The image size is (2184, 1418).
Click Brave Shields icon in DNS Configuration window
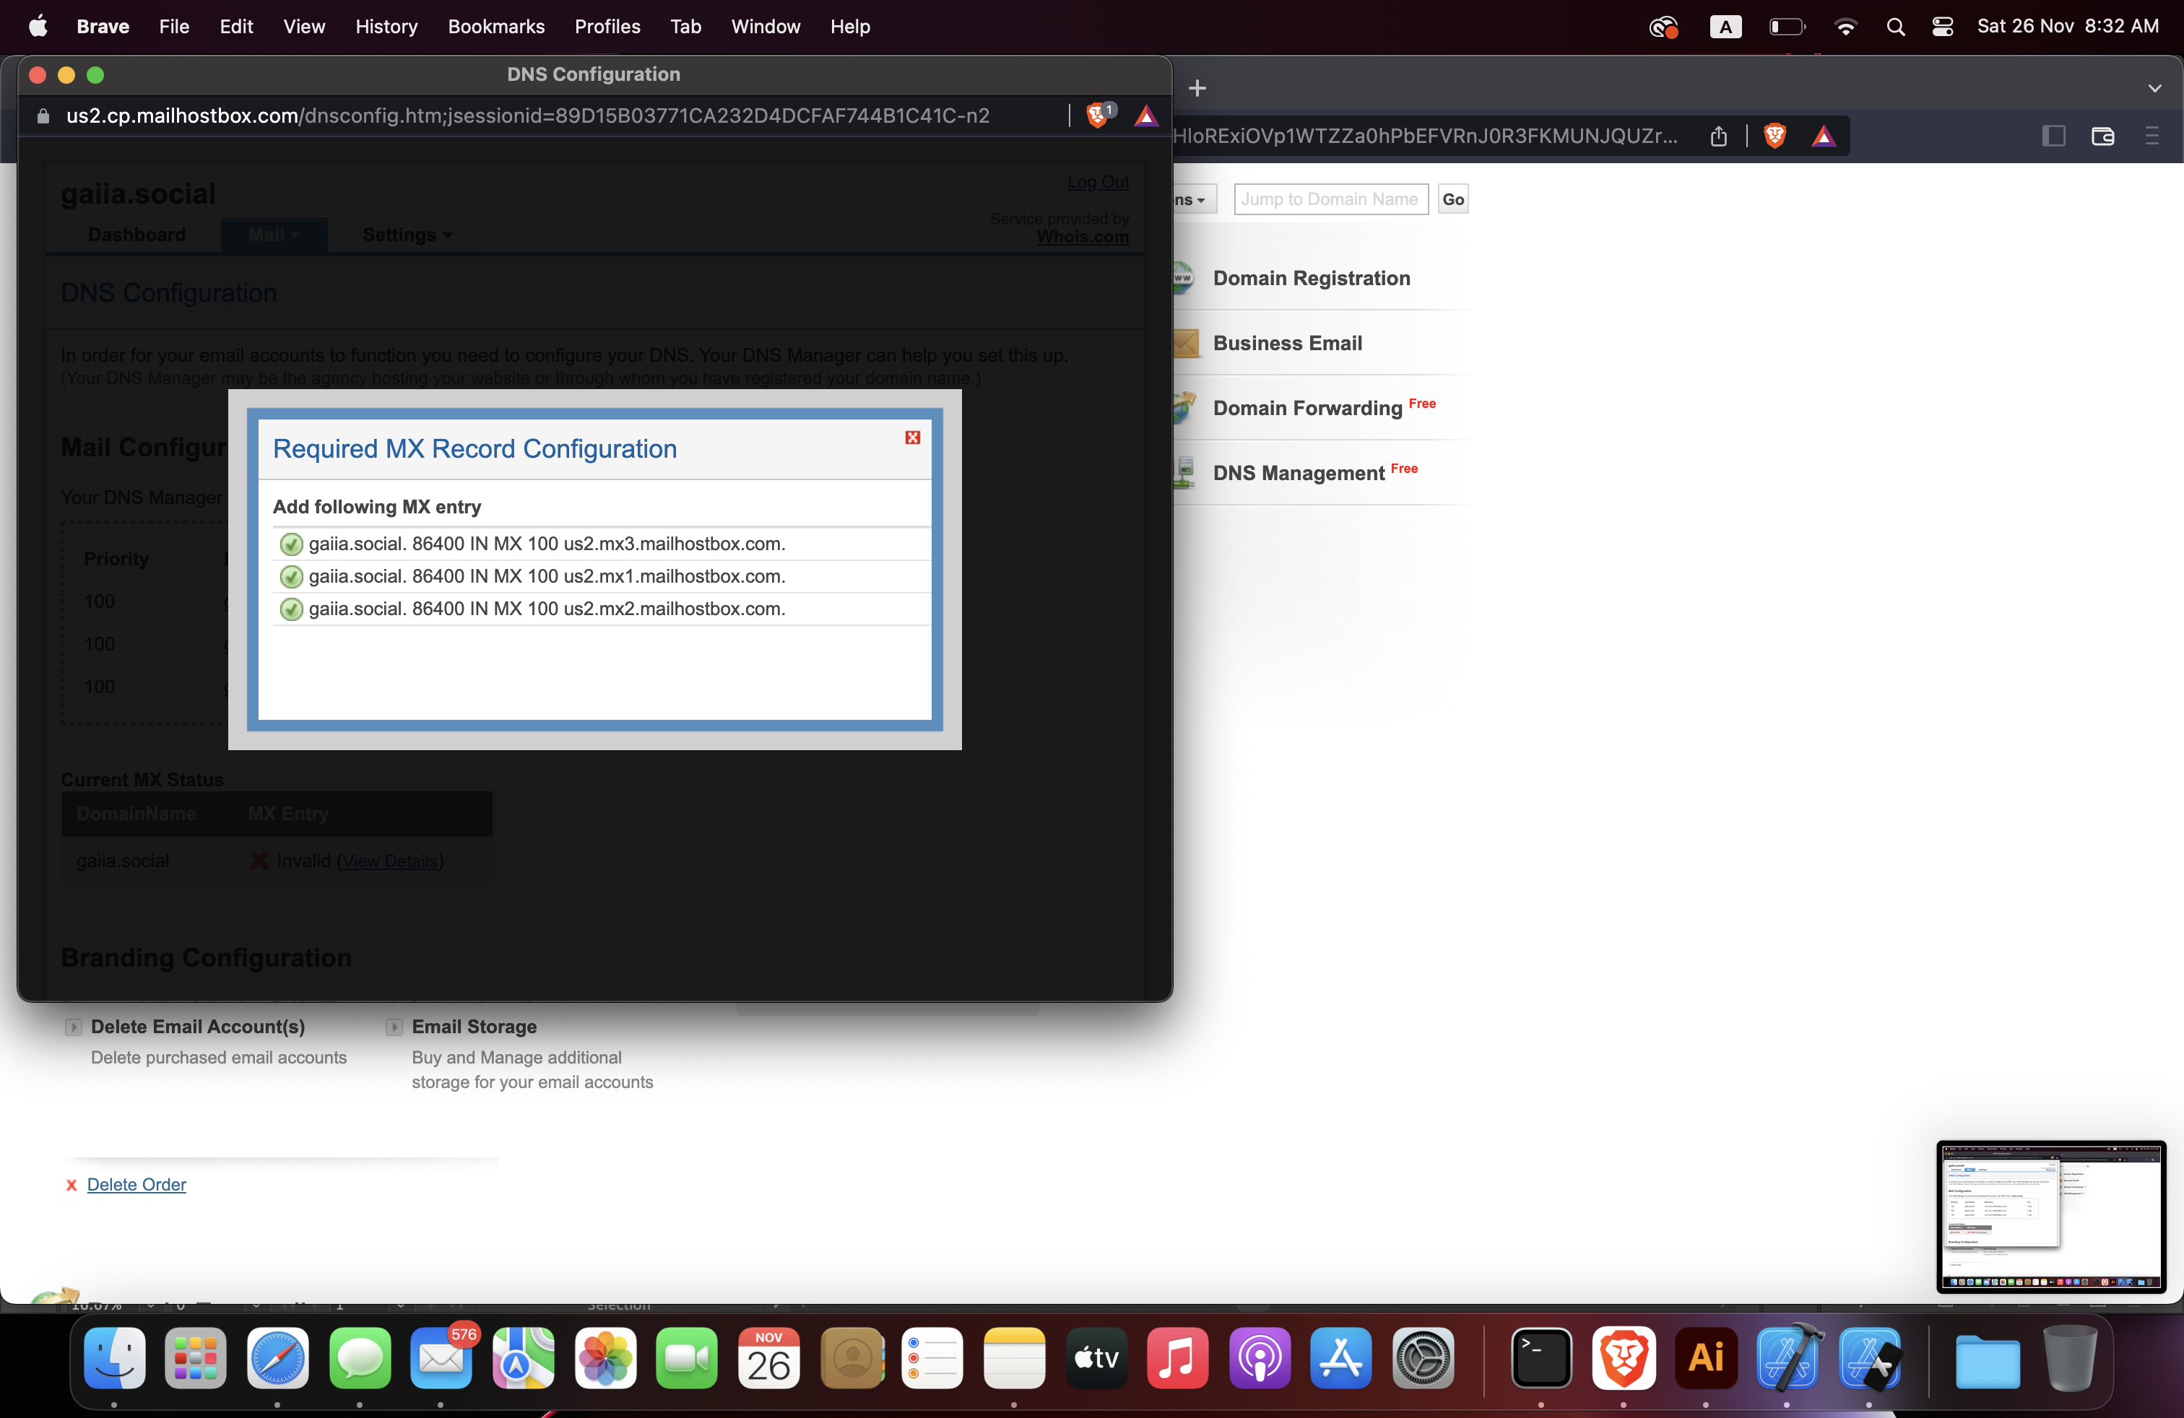pos(1098,116)
